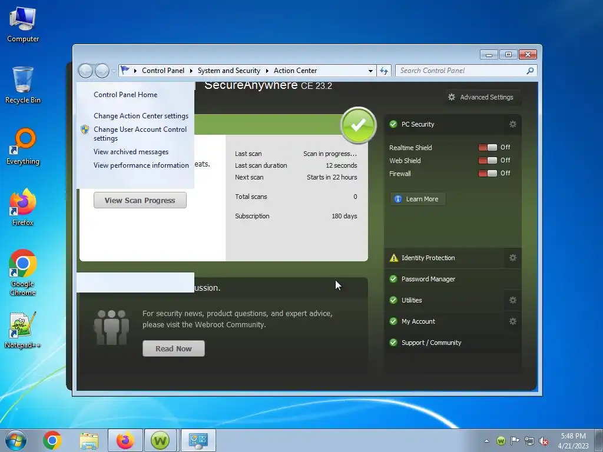603x452 pixels.
Task: Expand the arrow after System and Security
Action: [x=267, y=71]
